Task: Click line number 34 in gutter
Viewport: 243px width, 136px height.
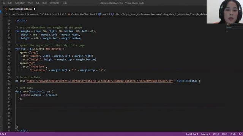Action: coord(9,106)
